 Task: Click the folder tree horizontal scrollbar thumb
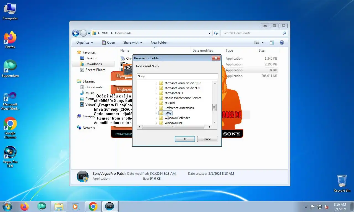pos(173,127)
